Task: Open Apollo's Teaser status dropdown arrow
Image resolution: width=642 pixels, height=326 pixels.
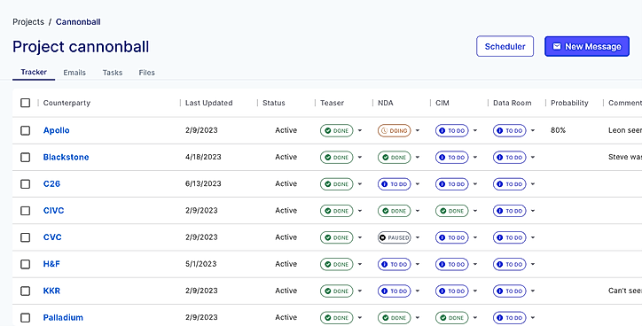Action: (360, 130)
